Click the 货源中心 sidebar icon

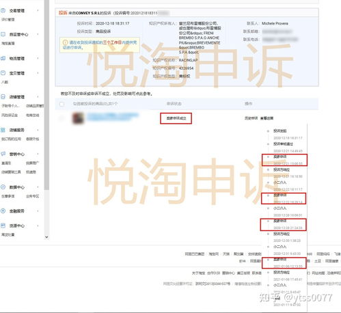pyautogui.click(x=3, y=226)
